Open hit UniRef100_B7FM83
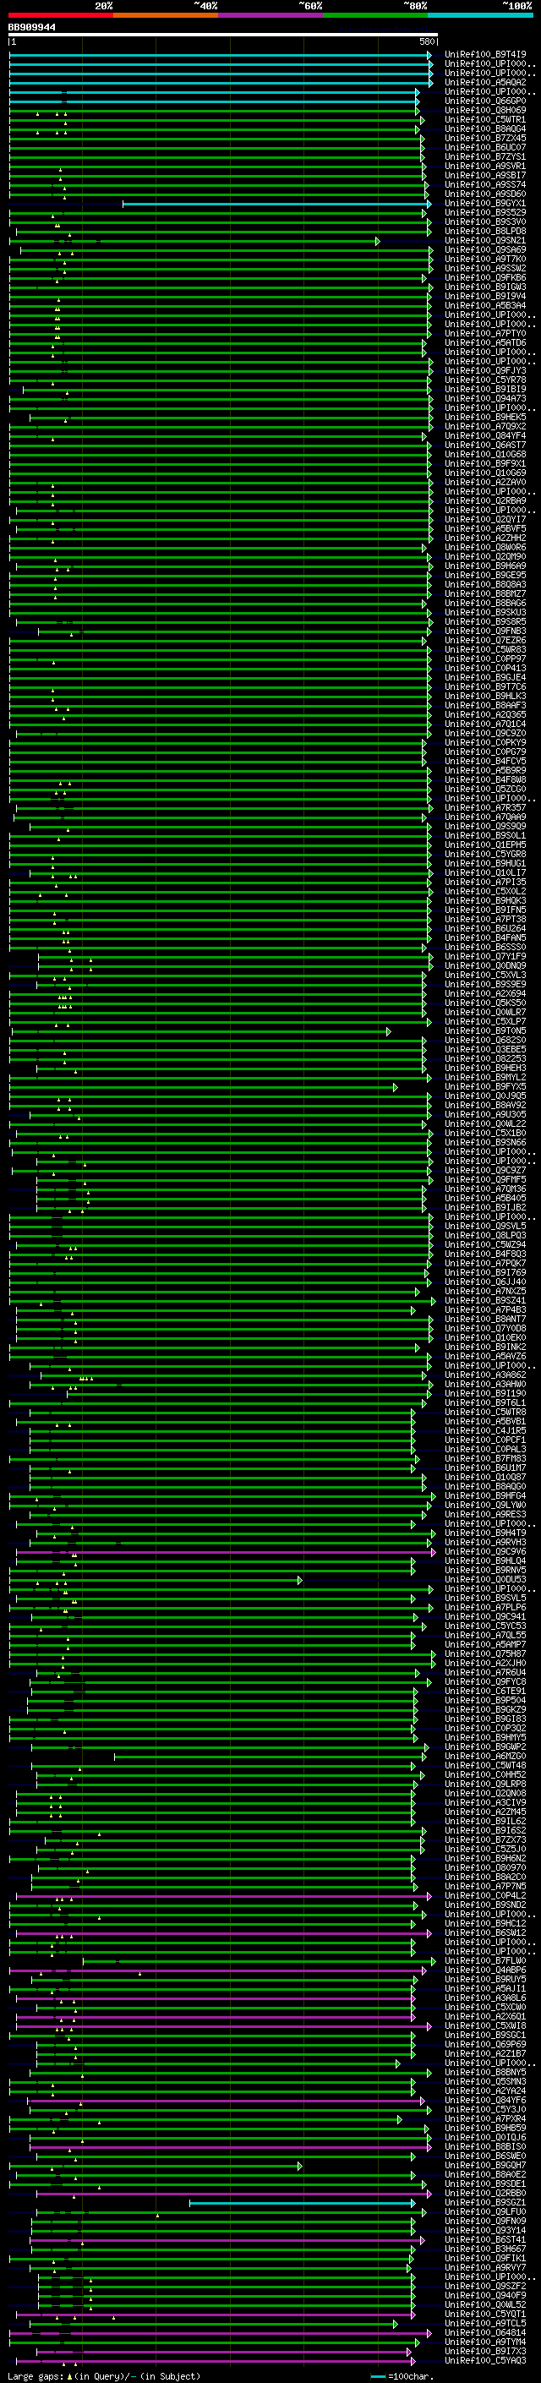 click(485, 1459)
